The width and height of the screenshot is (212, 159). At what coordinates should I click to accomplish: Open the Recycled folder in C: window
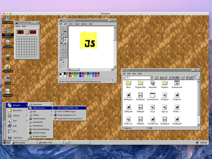point(153,84)
